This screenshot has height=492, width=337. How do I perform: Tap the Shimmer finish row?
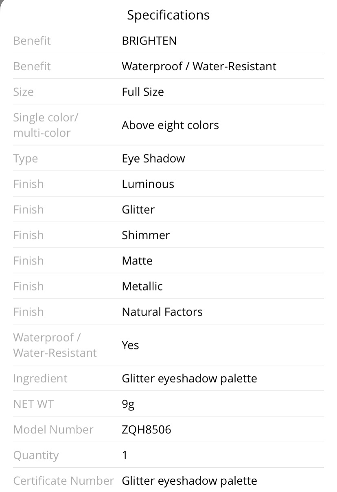coord(168,235)
